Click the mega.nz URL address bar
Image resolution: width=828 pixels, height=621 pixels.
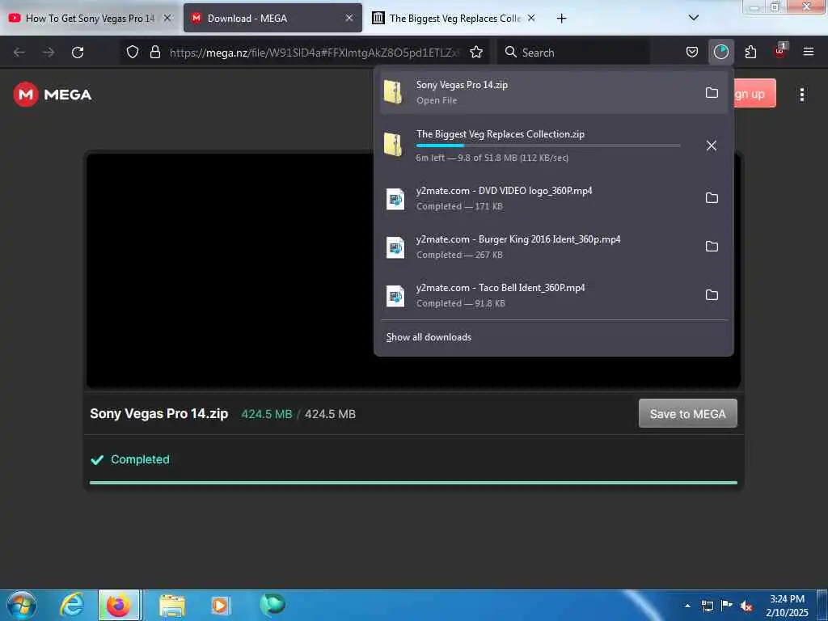click(x=315, y=53)
